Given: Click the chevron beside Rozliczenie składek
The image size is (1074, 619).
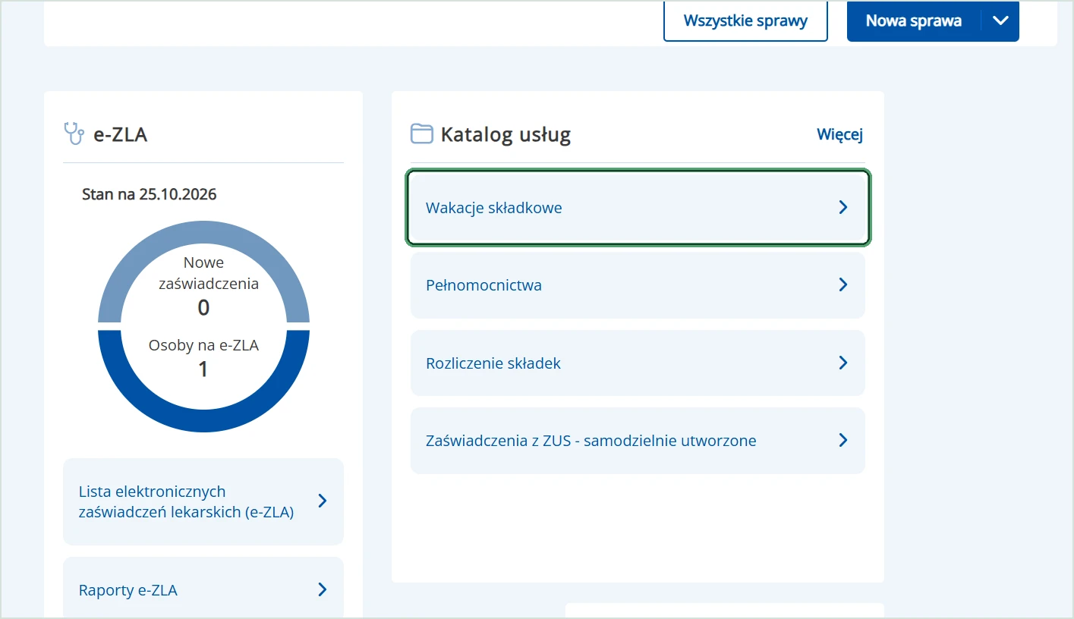Looking at the screenshot, I should [x=843, y=363].
